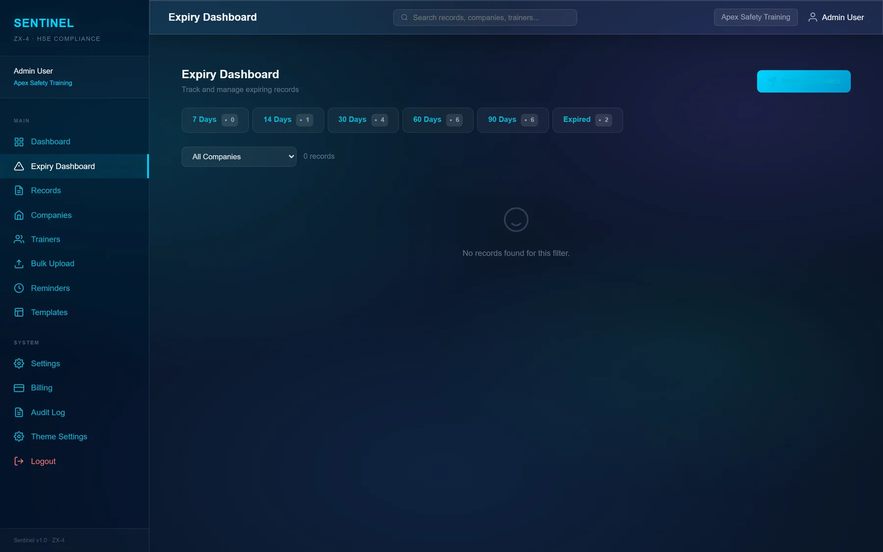Click the Send Reminders button
The height and width of the screenshot is (552, 883).
(804, 81)
